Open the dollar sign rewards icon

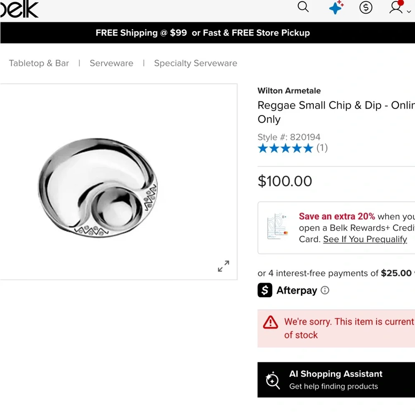click(366, 7)
